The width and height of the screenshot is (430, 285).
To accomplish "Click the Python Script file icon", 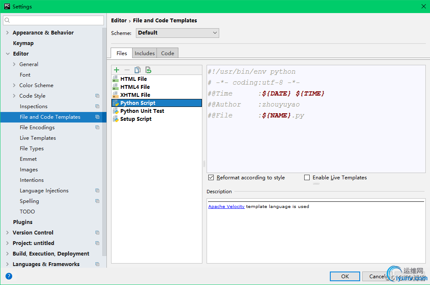I will 116,103.
